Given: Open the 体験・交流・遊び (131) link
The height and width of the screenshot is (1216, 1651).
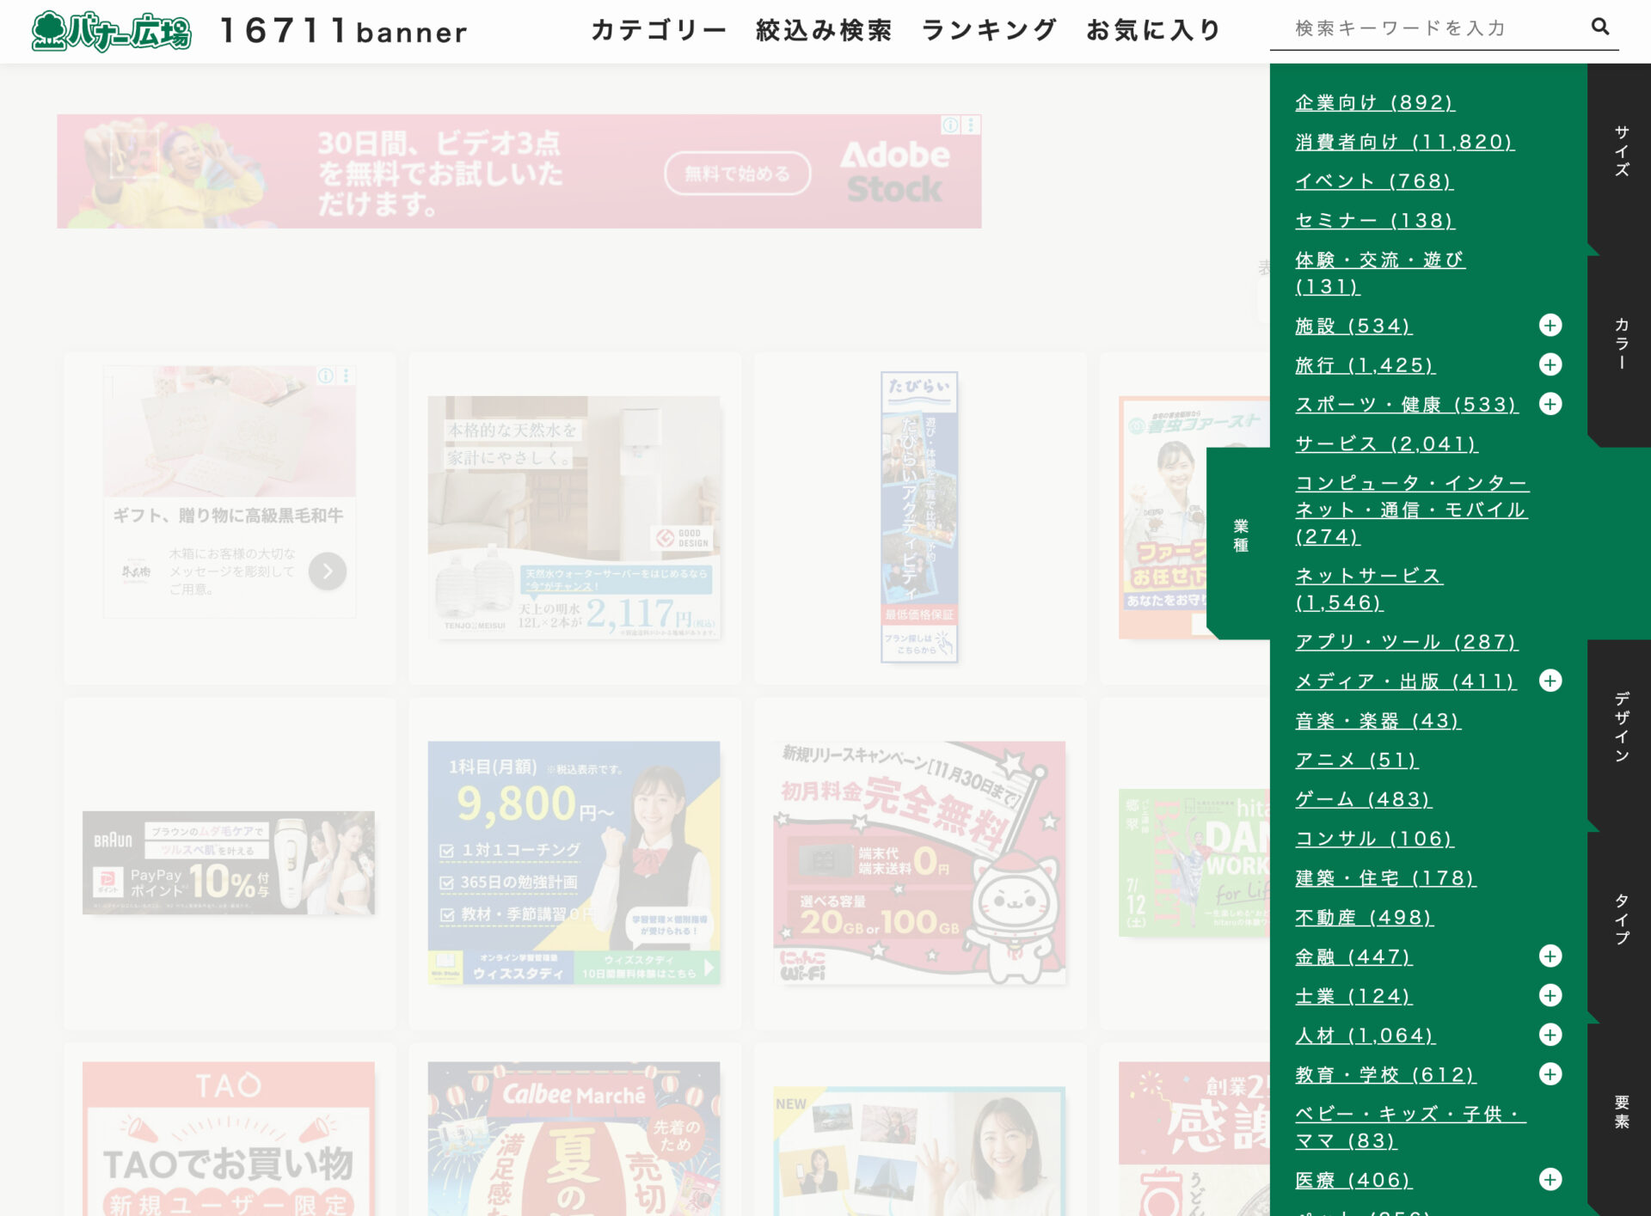Looking at the screenshot, I should coord(1380,272).
